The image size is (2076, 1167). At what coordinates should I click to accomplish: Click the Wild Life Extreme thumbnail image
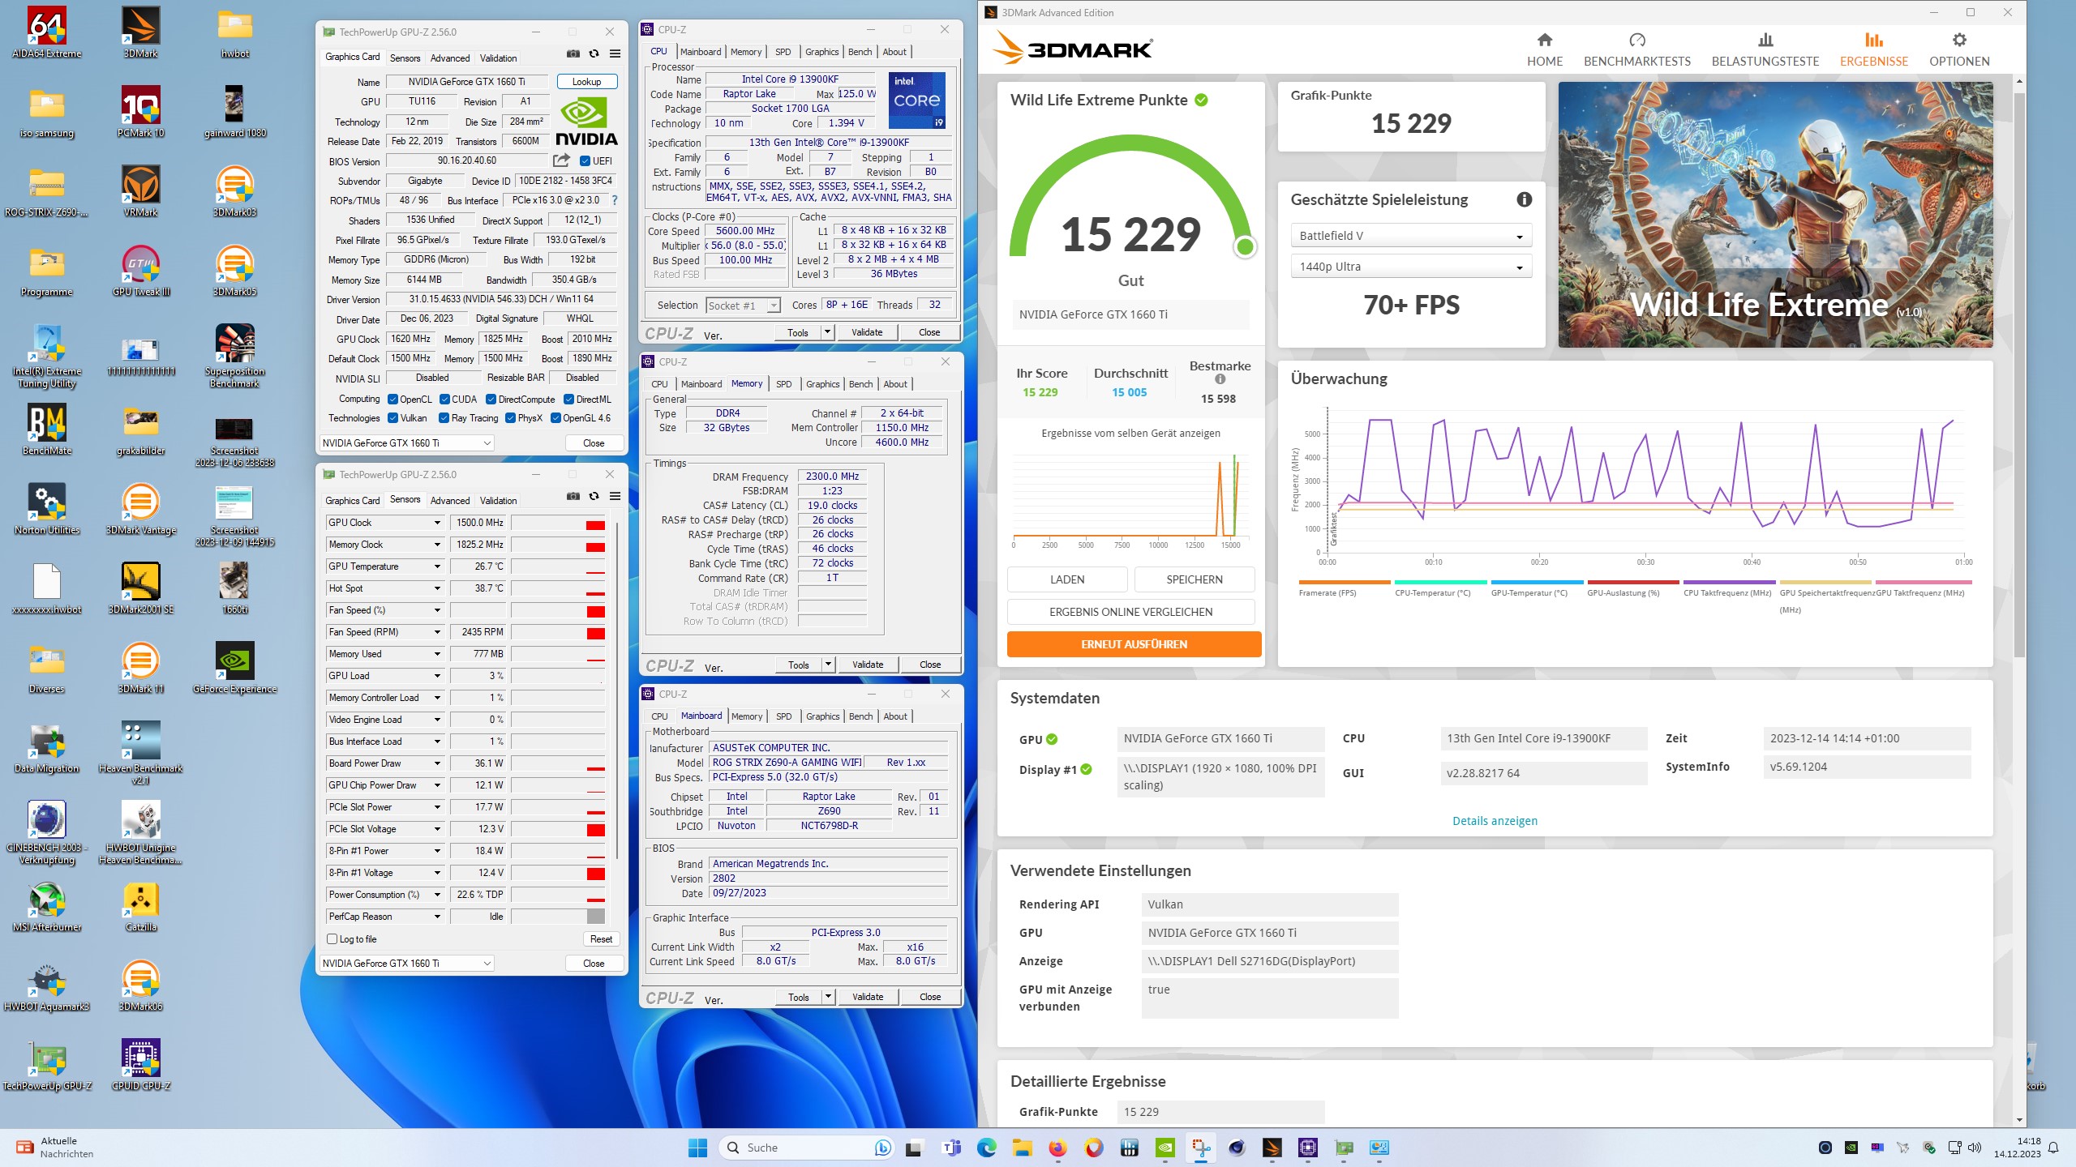[x=1774, y=215]
